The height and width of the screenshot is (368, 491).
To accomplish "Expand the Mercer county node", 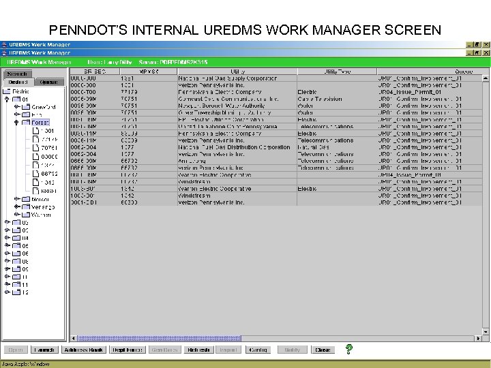I will (17, 199).
